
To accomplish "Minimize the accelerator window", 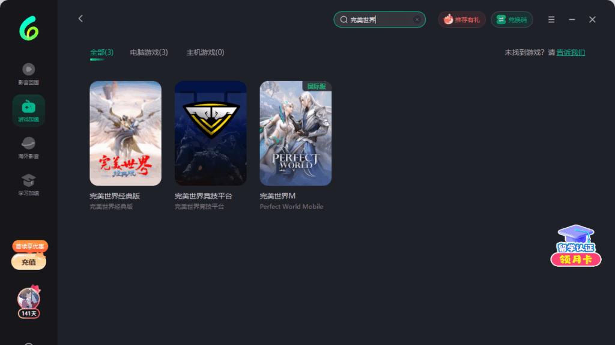I will pos(572,20).
